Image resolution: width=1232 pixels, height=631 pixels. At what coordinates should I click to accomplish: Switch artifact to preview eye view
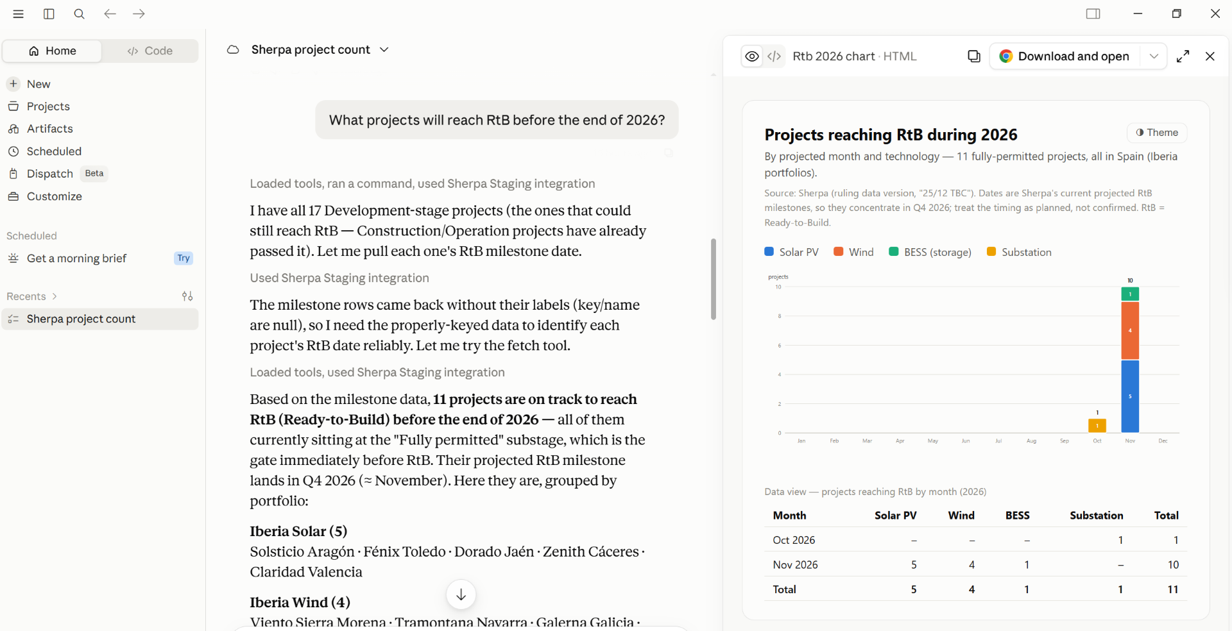(x=752, y=56)
